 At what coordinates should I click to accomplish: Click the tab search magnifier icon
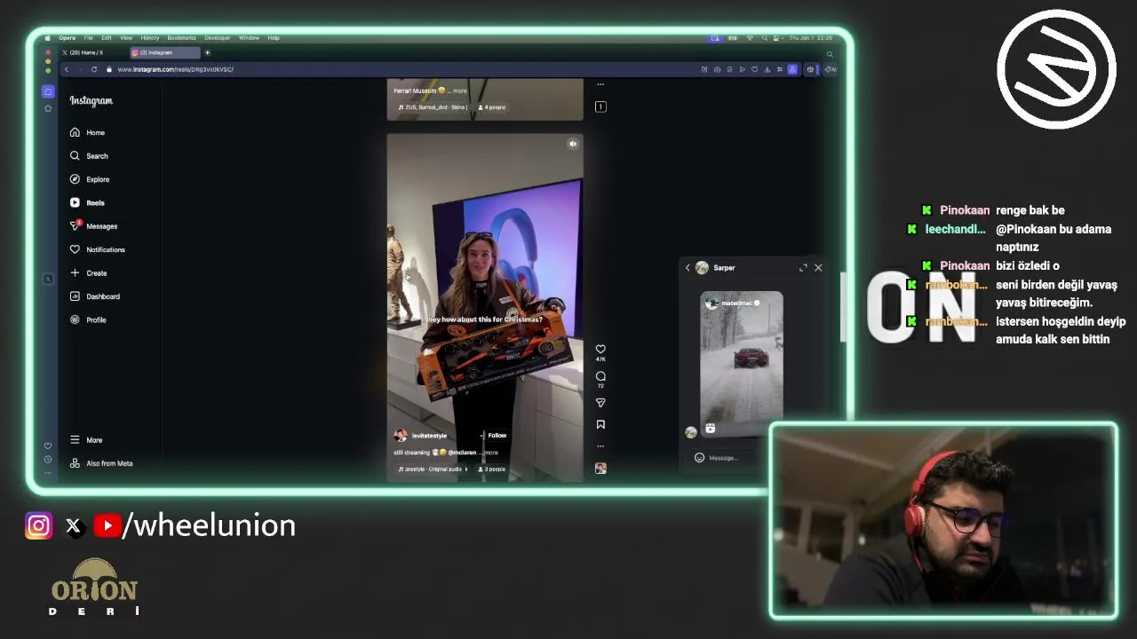click(830, 54)
